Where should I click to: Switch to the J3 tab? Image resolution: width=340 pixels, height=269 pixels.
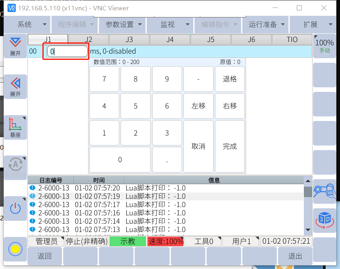tap(129, 39)
